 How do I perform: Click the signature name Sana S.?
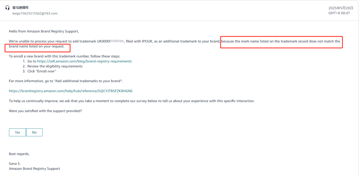(15, 164)
